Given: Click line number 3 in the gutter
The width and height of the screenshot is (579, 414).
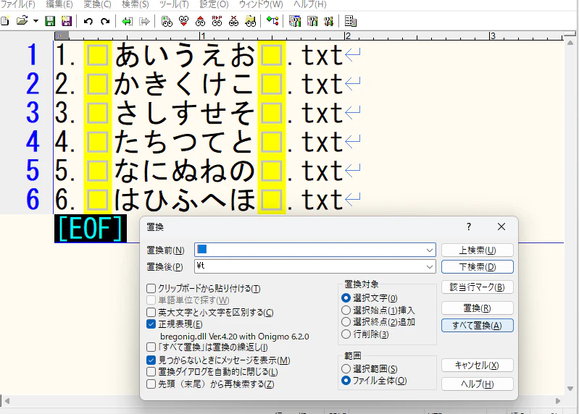Looking at the screenshot, I should (x=33, y=112).
